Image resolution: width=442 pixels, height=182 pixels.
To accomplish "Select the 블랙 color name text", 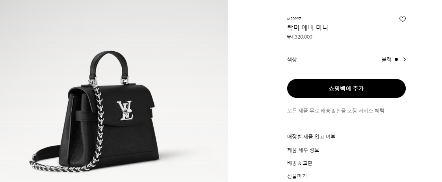I will point(386,59).
